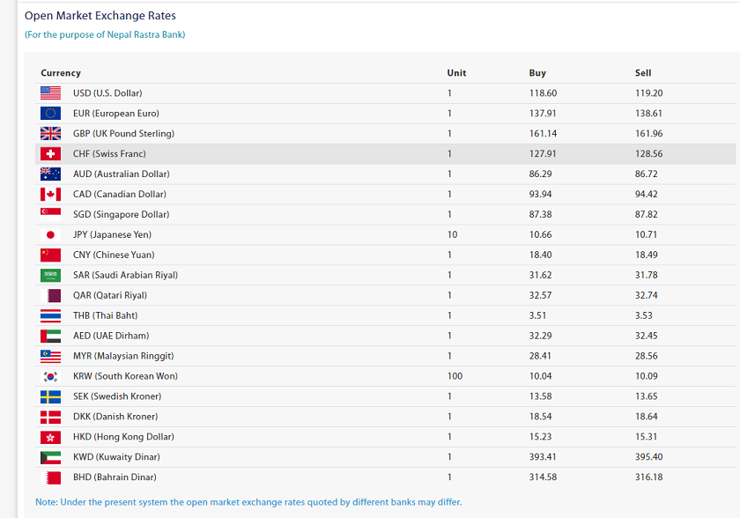Select the UK flag icon
The height and width of the screenshot is (518, 740).
click(x=50, y=134)
